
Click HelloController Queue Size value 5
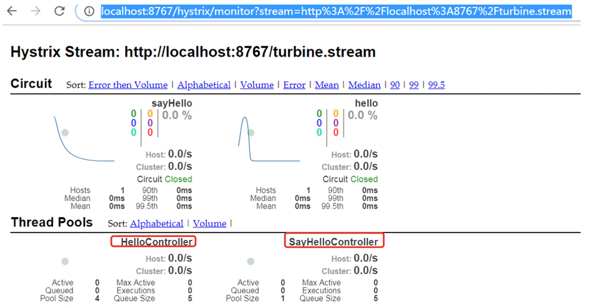[190, 299]
